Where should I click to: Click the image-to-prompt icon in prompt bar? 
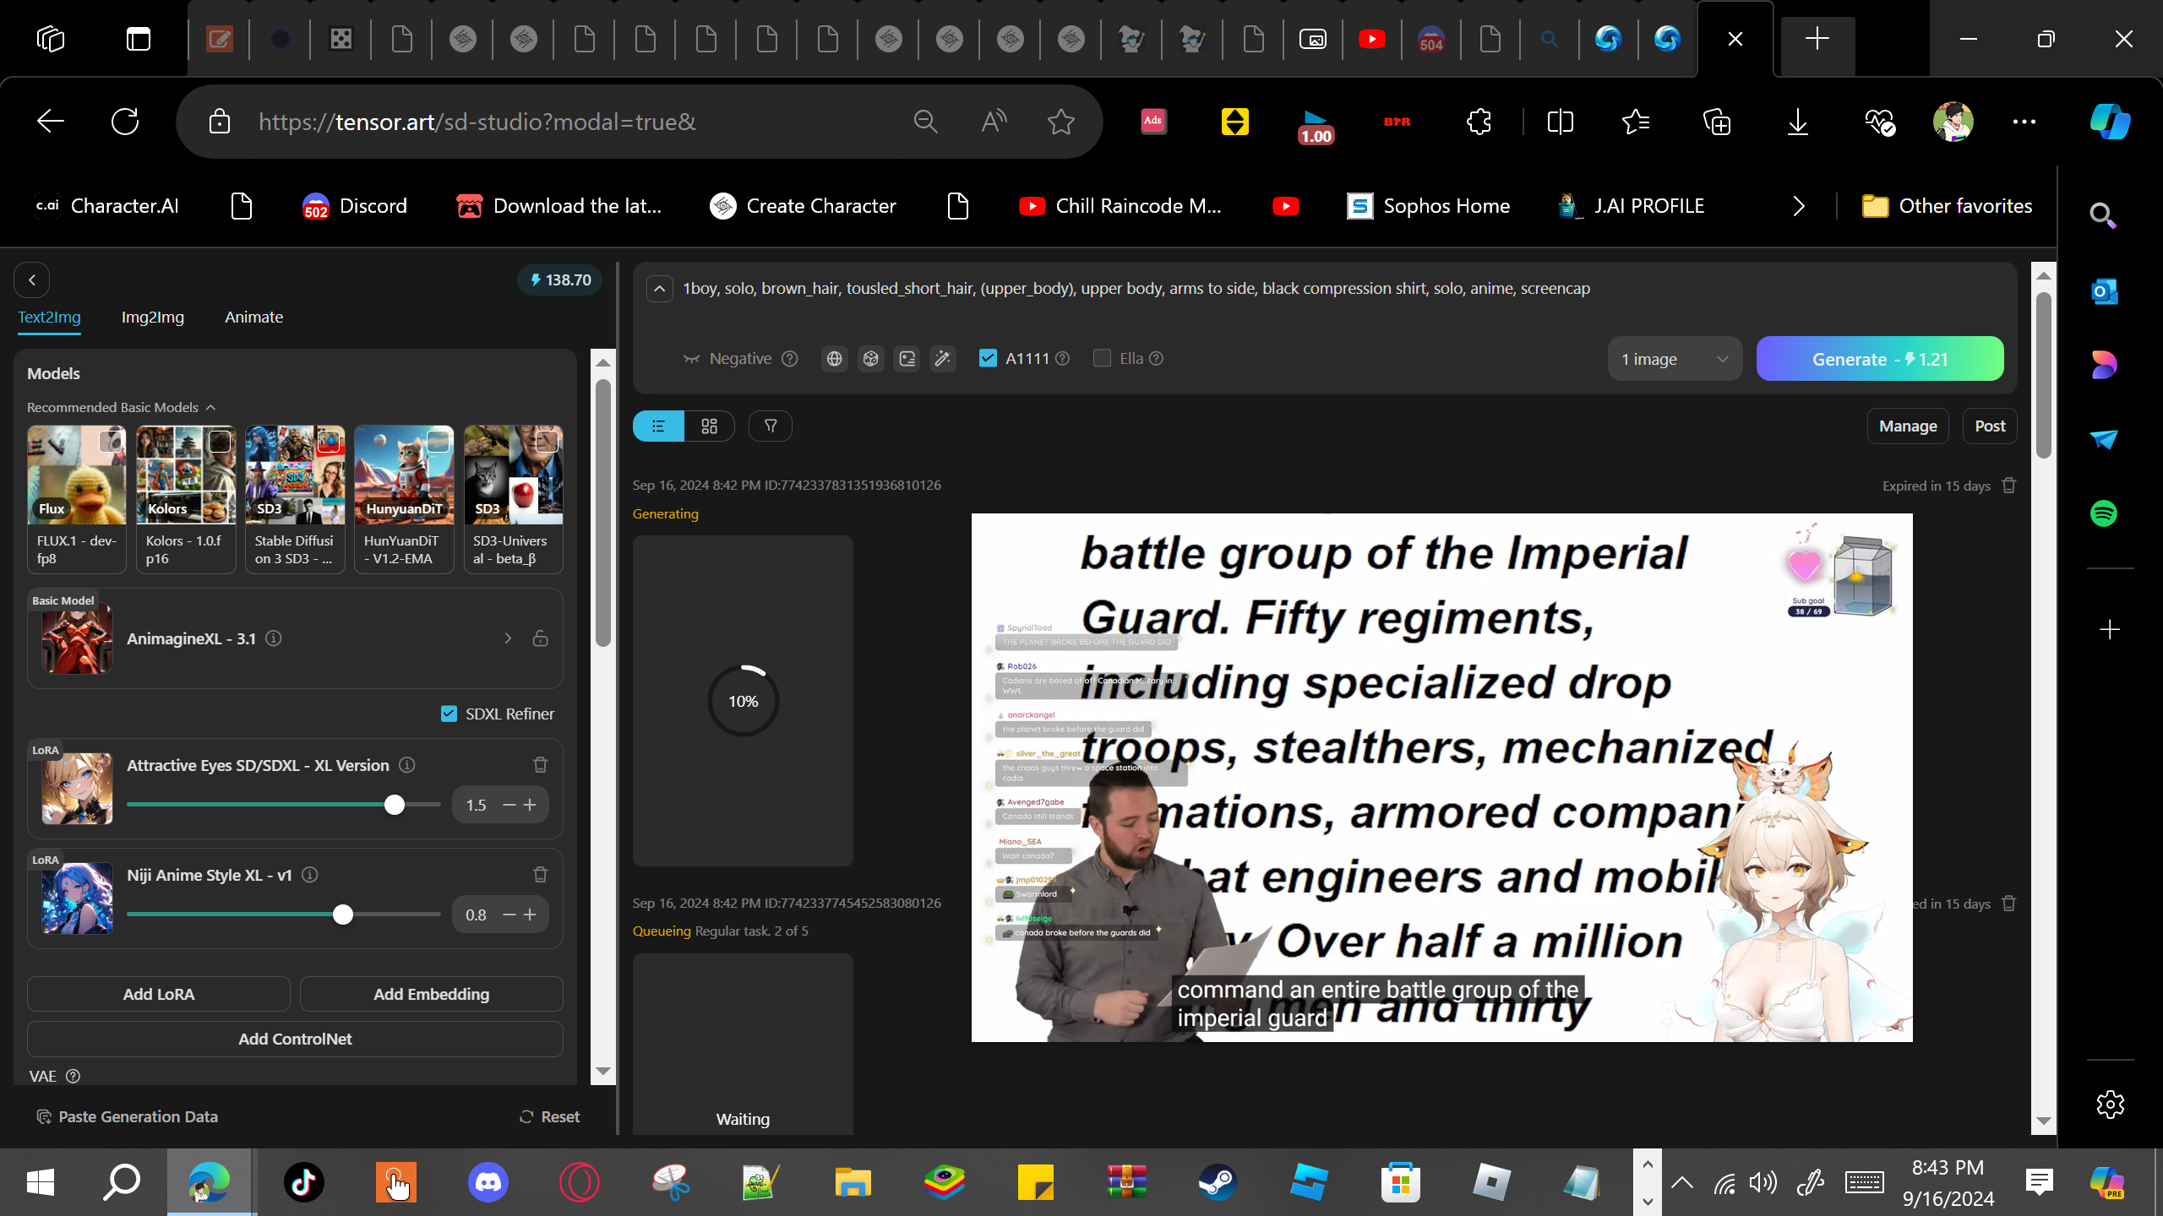point(907,359)
